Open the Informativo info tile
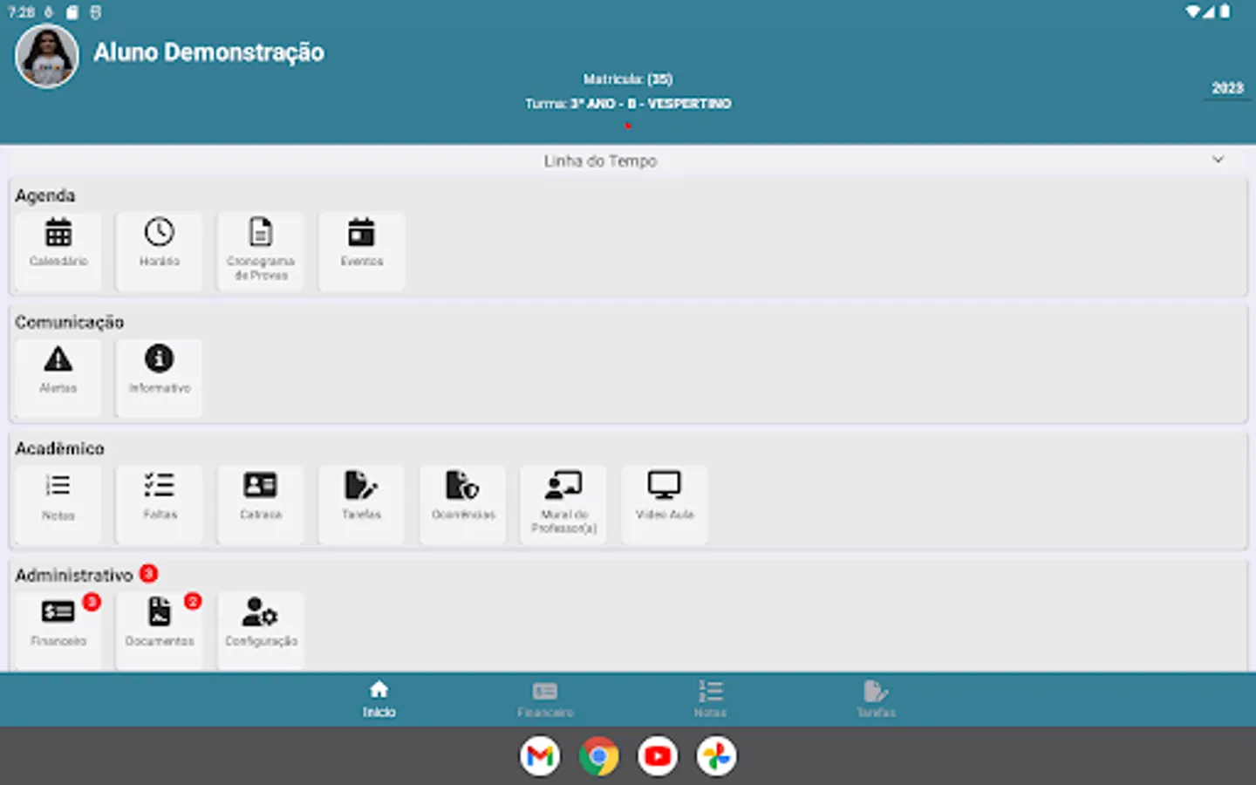Screen dimensions: 1256x785 point(160,377)
